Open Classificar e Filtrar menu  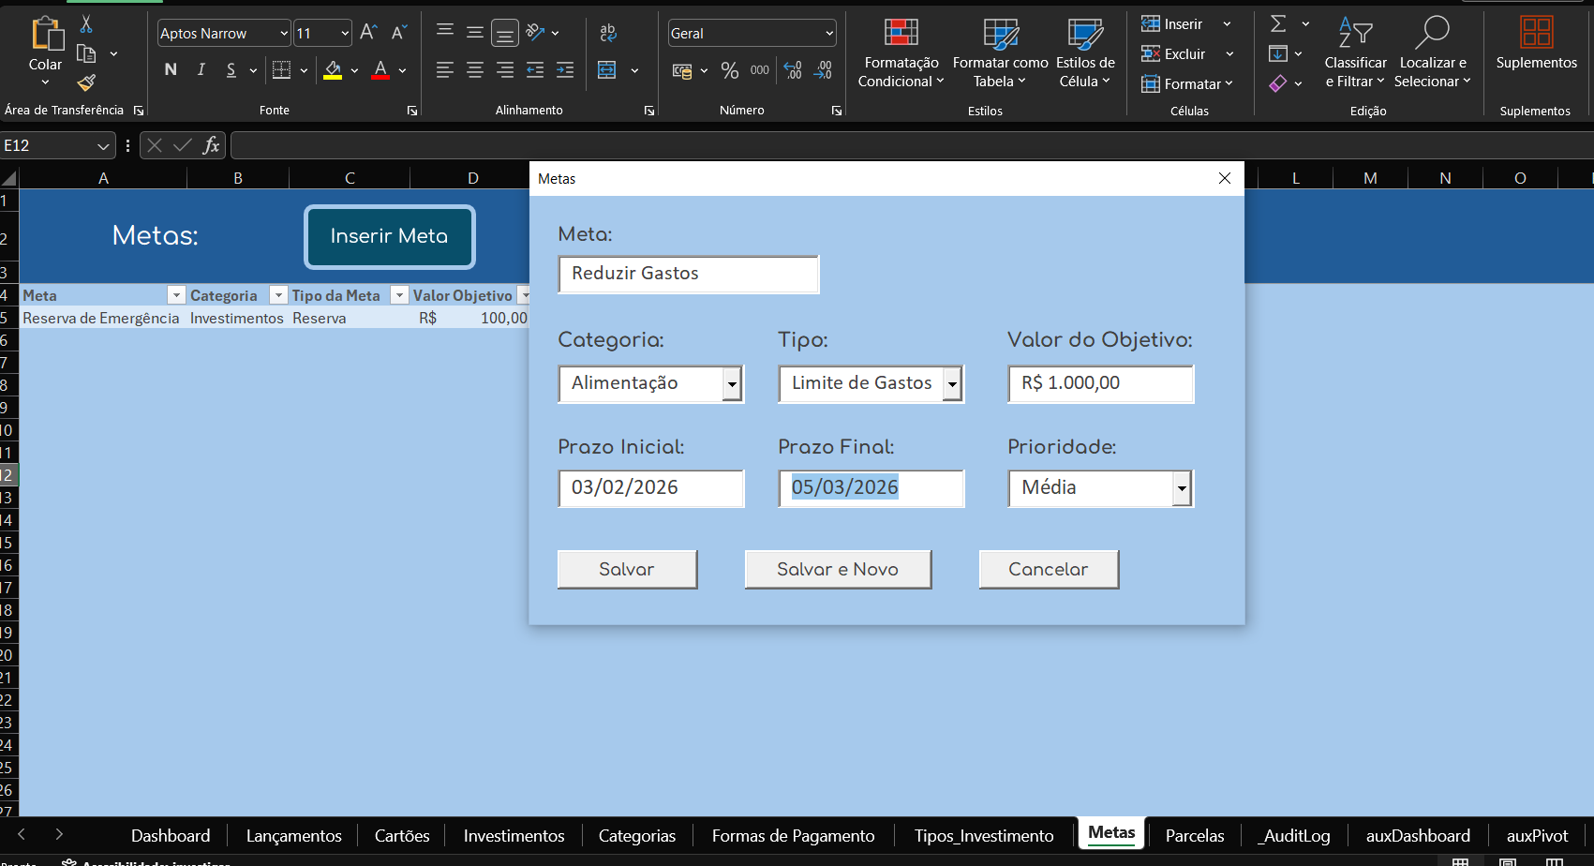click(1355, 53)
